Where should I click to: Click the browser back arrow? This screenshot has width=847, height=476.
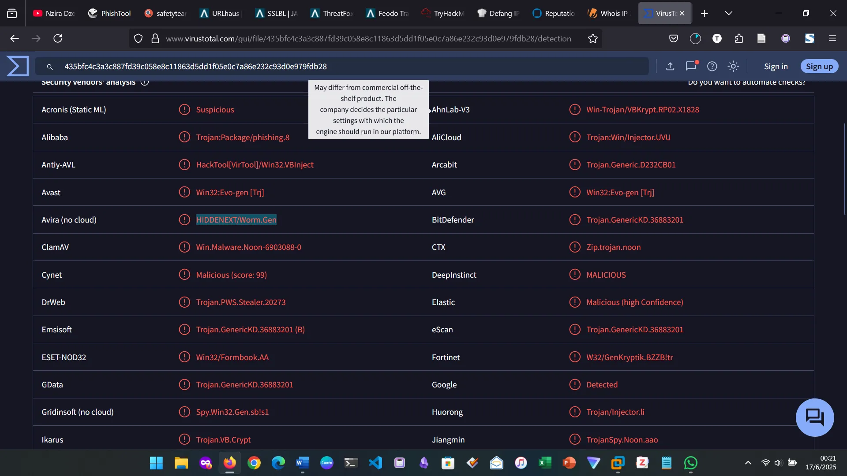pos(15,38)
